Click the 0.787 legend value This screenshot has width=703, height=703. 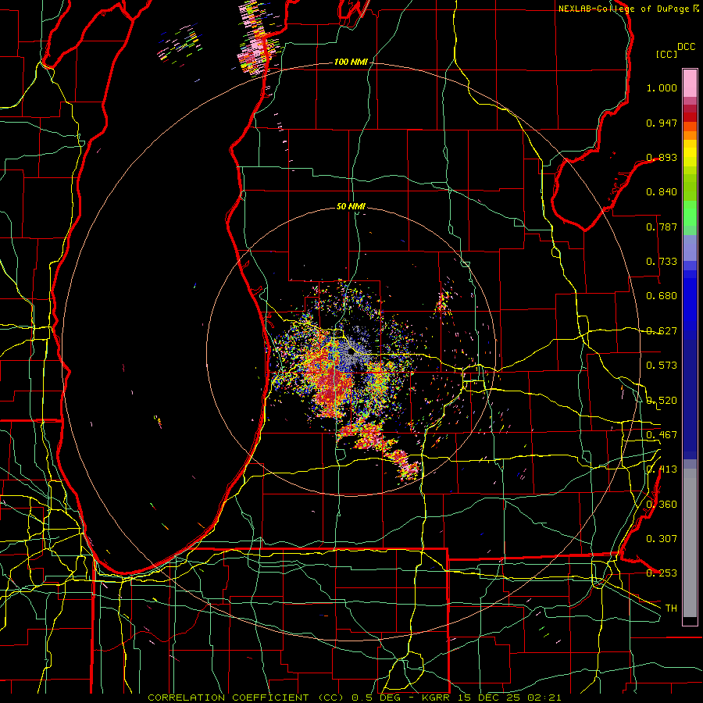point(662,227)
